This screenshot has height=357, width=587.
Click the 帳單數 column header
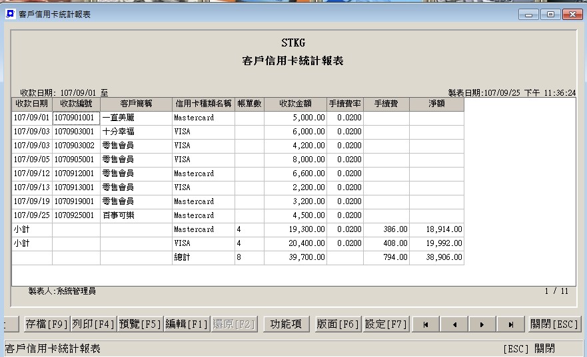[249, 104]
